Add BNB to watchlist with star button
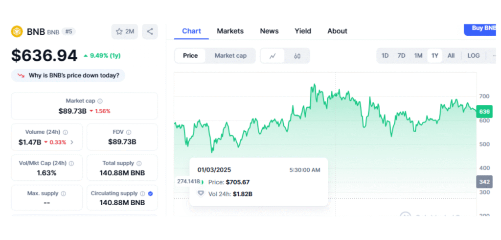Viewport: 501px width, 240px height. coord(124,31)
